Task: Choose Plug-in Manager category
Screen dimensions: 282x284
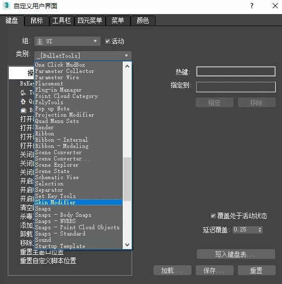Action: point(79,90)
